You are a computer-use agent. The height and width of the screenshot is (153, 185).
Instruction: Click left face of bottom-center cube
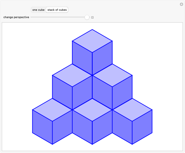pos(82,126)
